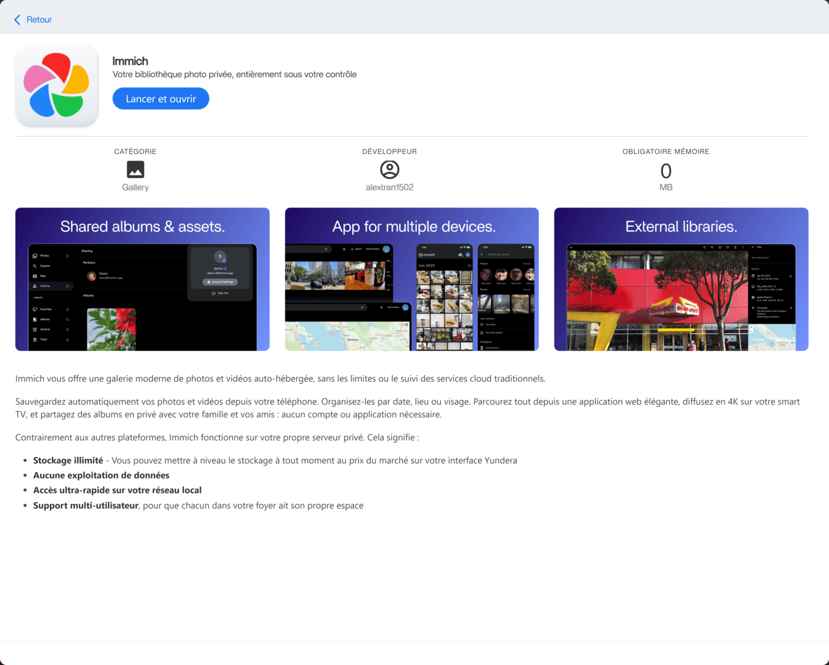Click the OBLIGATOIRE MÉMOIRE heading
829x665 pixels.
pyautogui.click(x=666, y=151)
